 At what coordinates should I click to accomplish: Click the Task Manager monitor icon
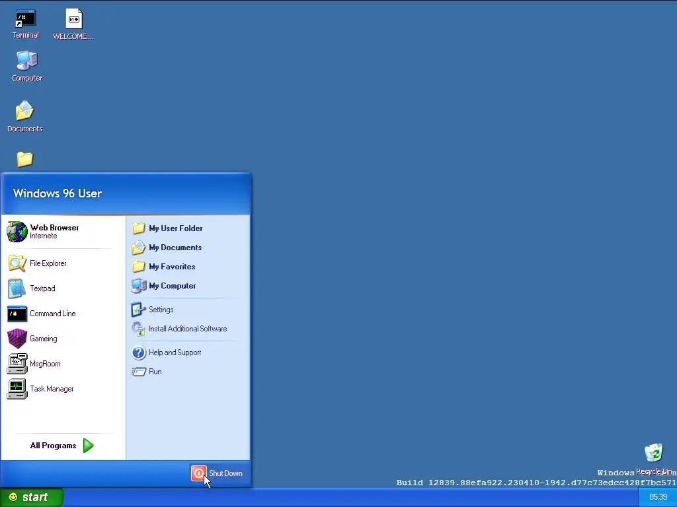(17, 389)
